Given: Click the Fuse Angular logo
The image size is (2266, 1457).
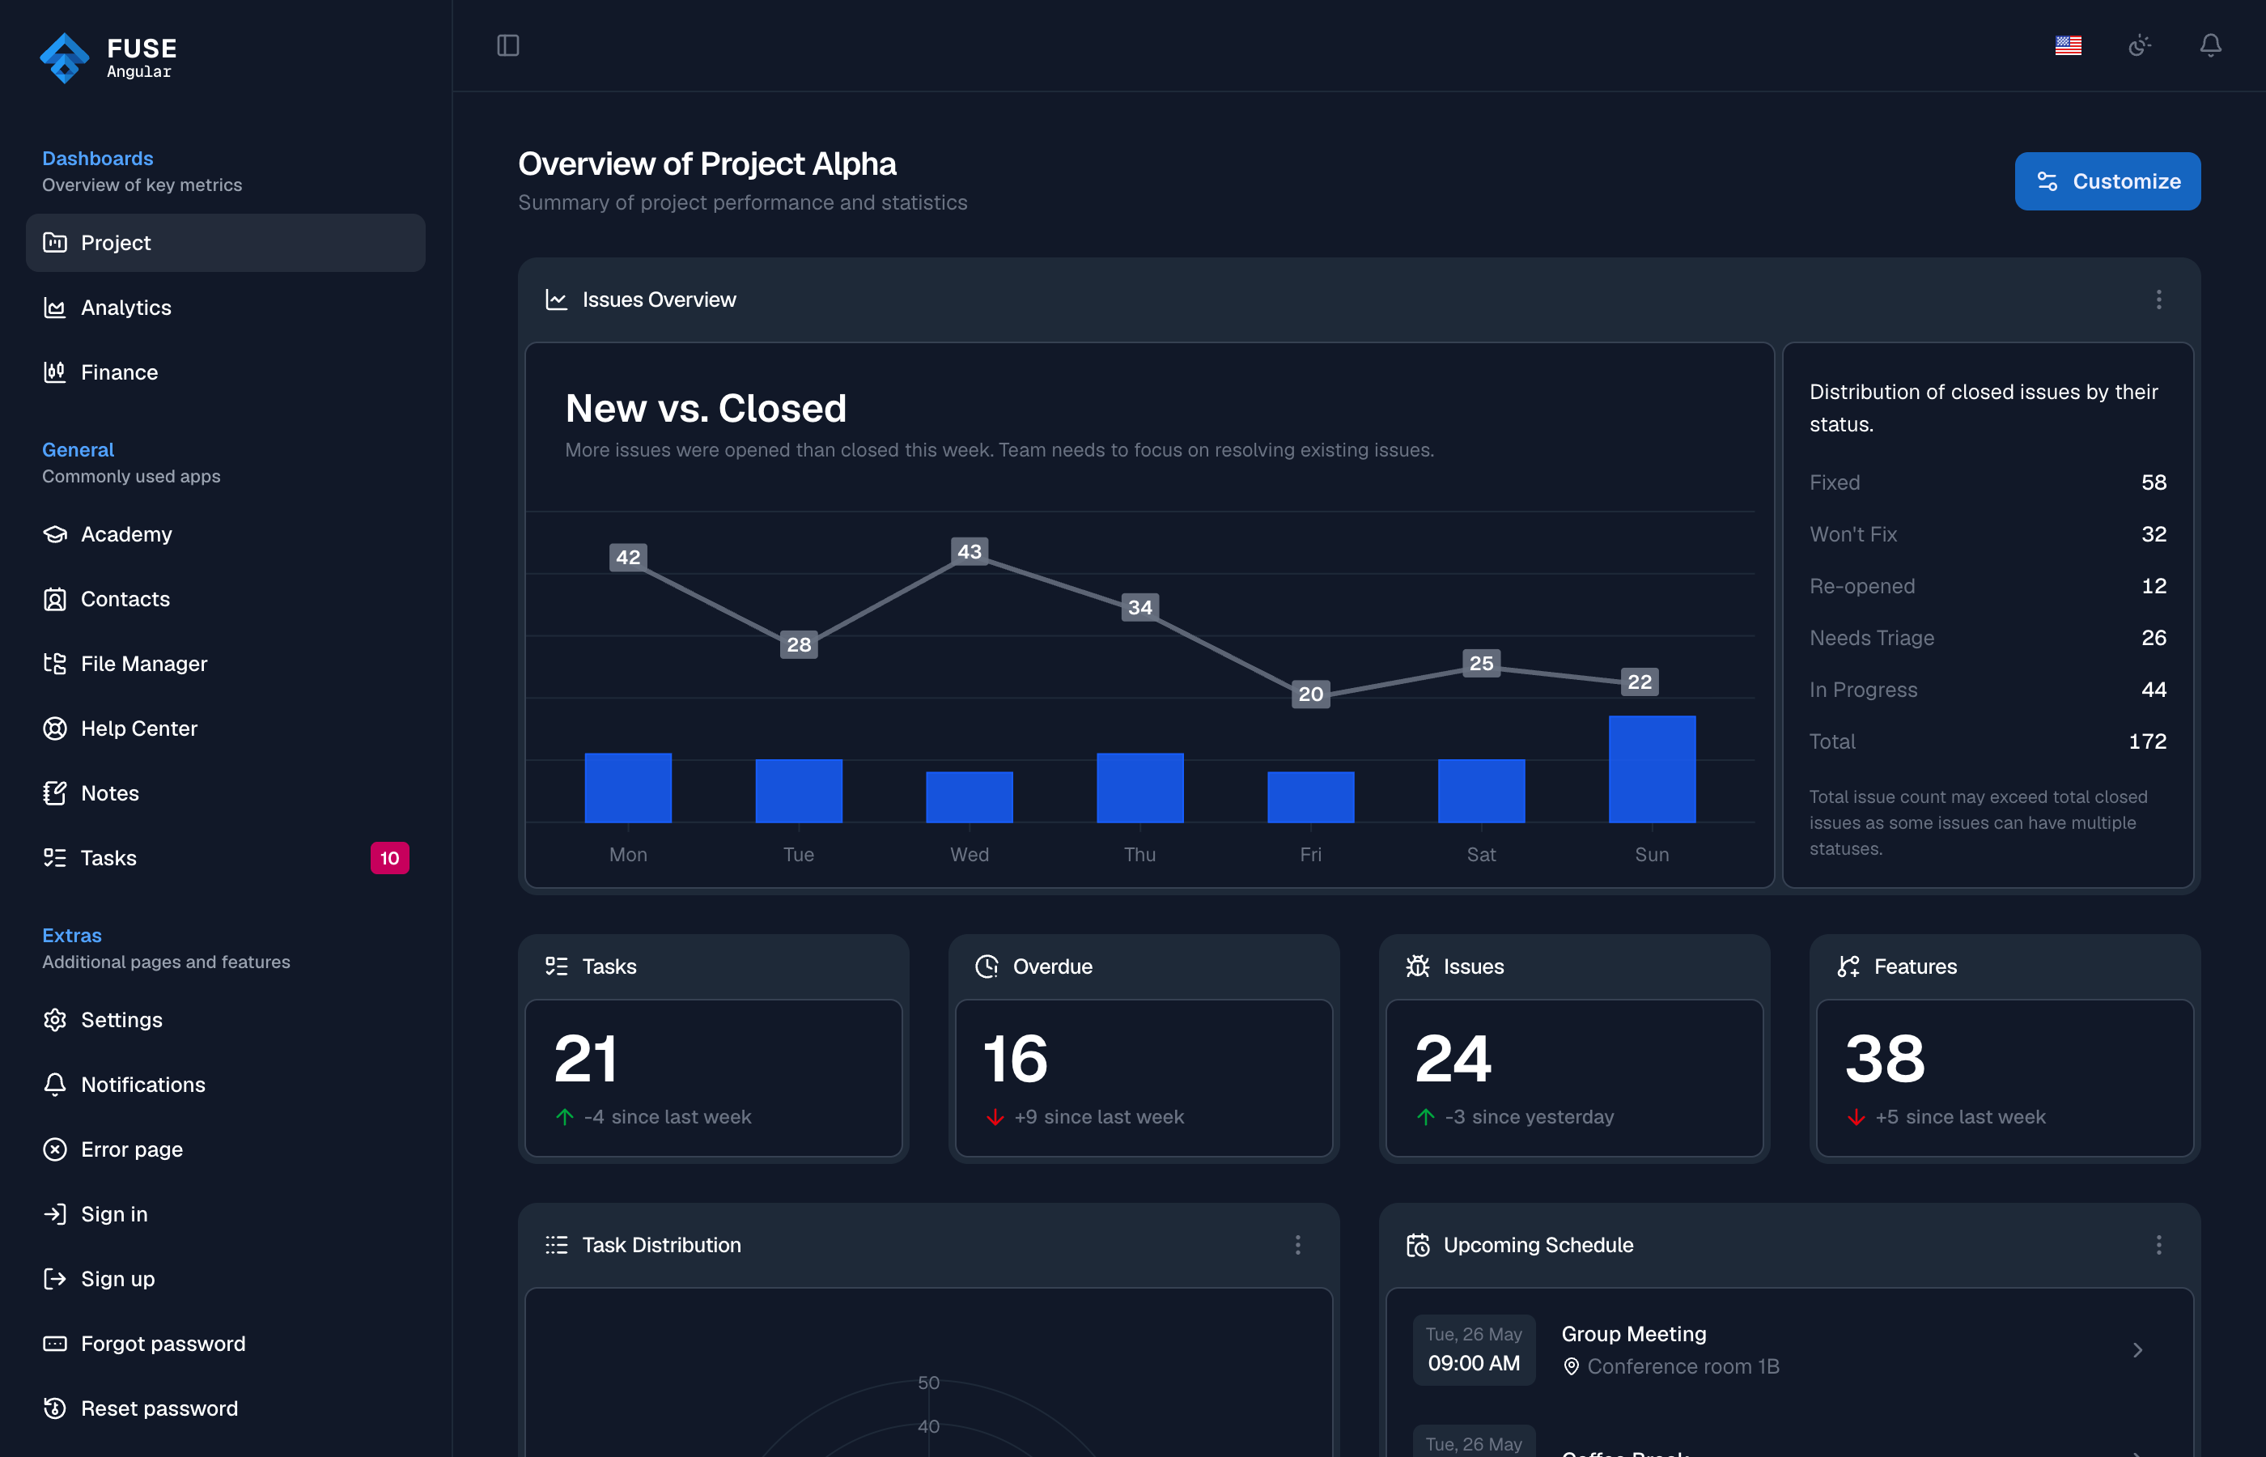Looking at the screenshot, I should click(x=108, y=57).
